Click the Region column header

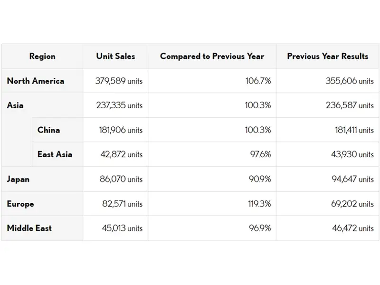point(42,56)
